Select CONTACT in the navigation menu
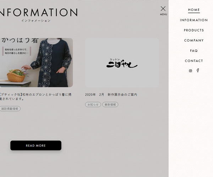Screen dimensions: 213x177 (194, 61)
